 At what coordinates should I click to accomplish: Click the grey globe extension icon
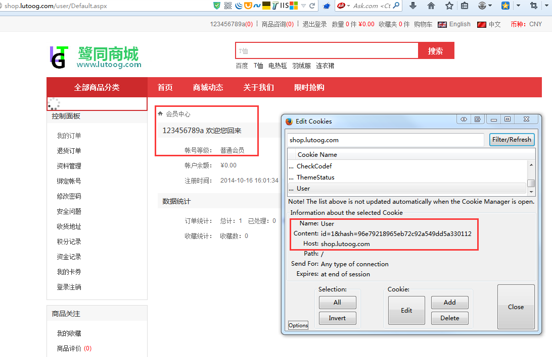pos(482,6)
